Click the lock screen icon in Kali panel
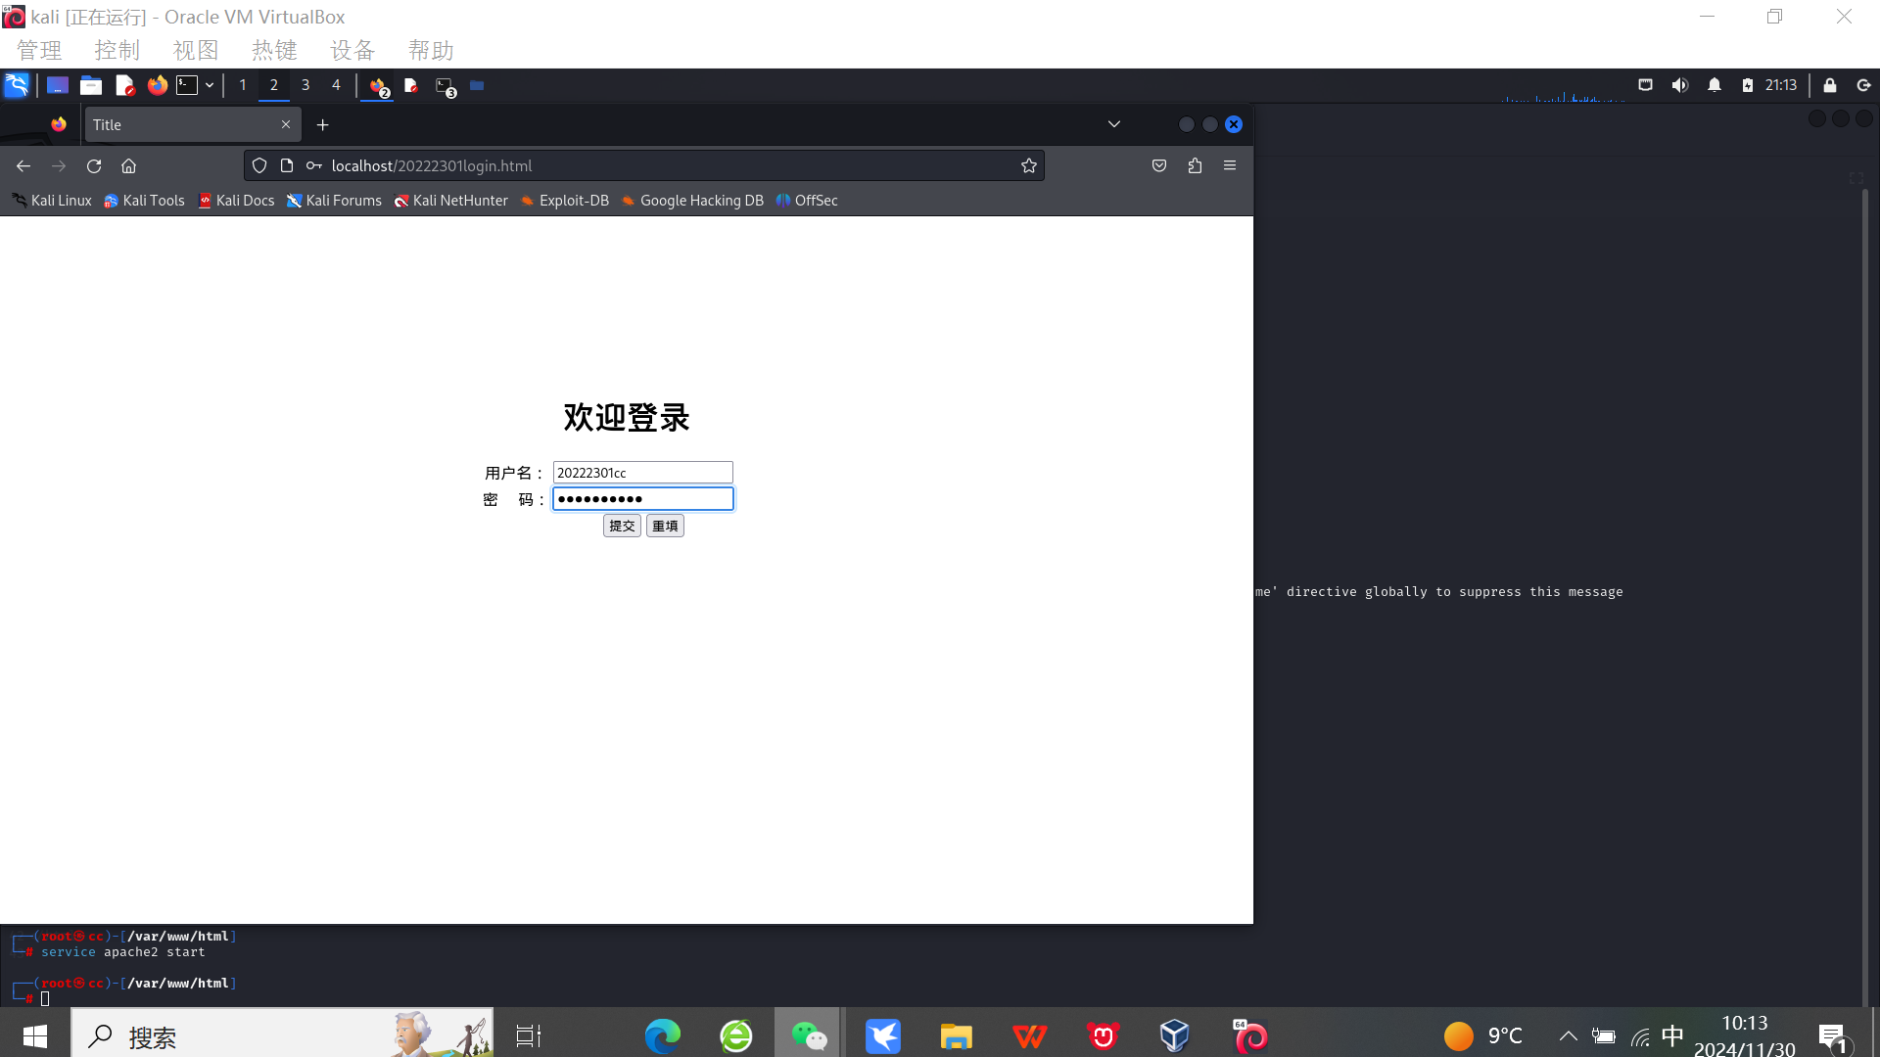Screen dimensions: 1880x1057 (1830, 85)
